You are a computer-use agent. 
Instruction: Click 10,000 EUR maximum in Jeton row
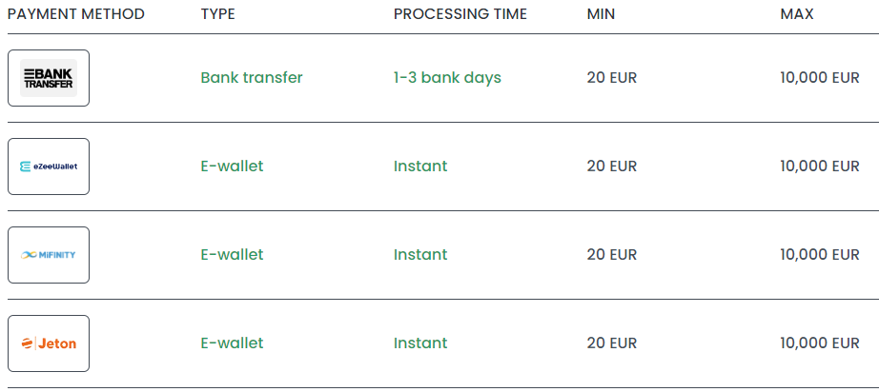[820, 343]
